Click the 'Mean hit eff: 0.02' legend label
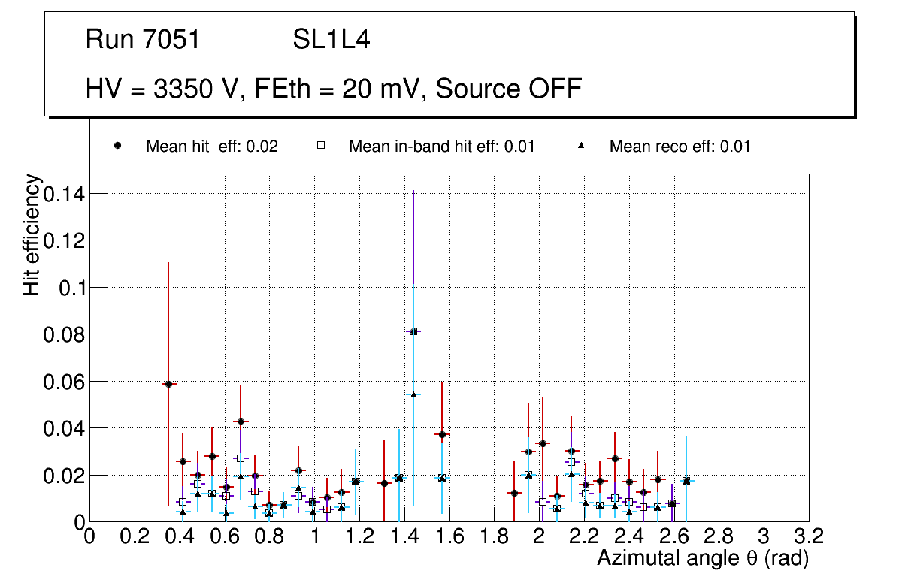Viewport: 899px width, 580px height. 212,147
